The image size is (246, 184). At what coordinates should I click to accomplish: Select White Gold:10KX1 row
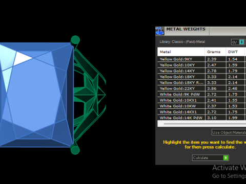[201, 100]
